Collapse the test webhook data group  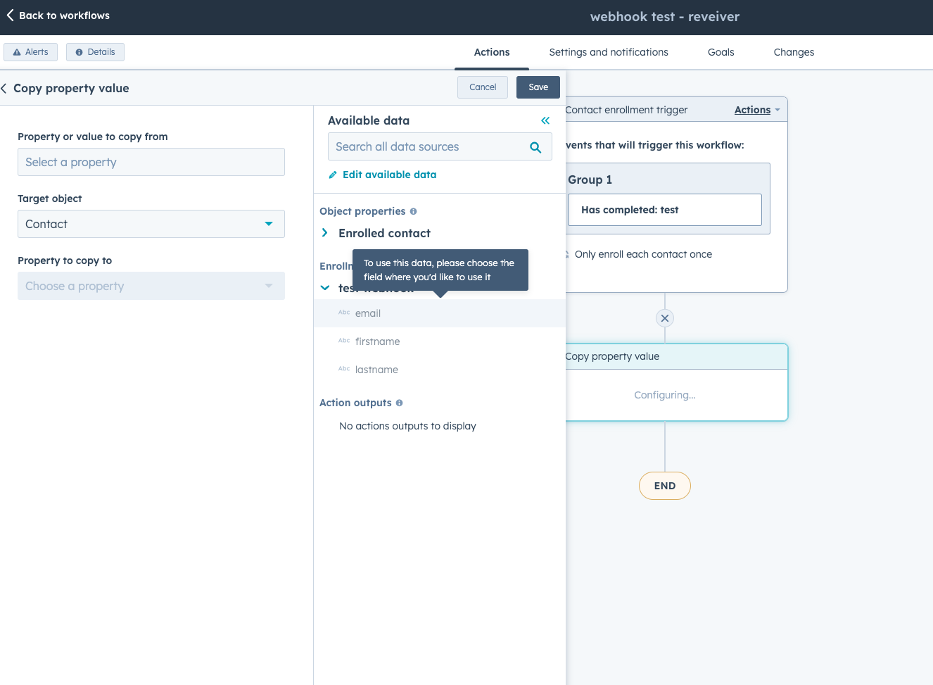click(x=324, y=287)
